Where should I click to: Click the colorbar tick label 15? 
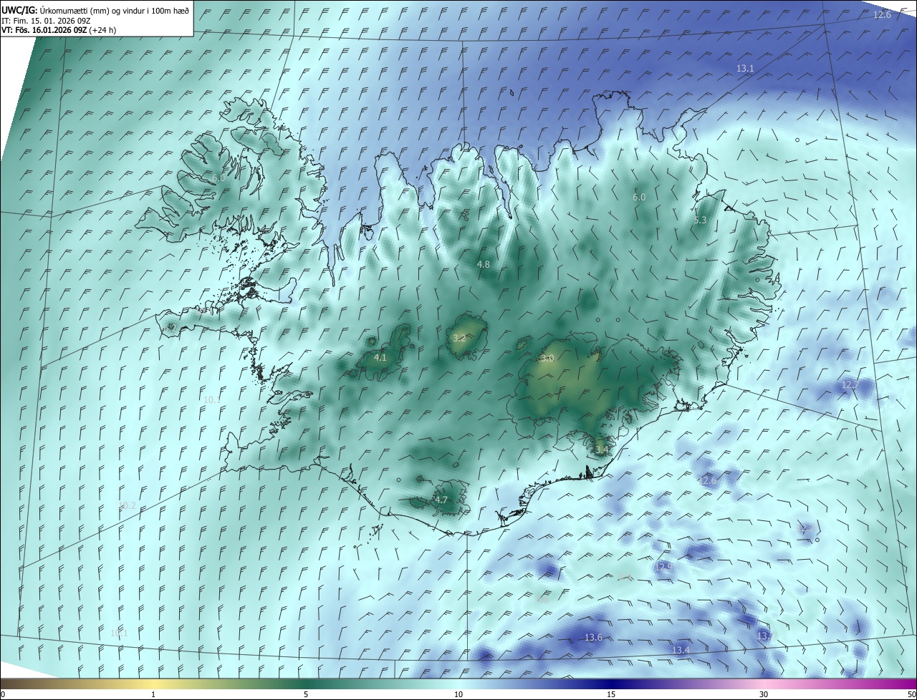tap(611, 694)
